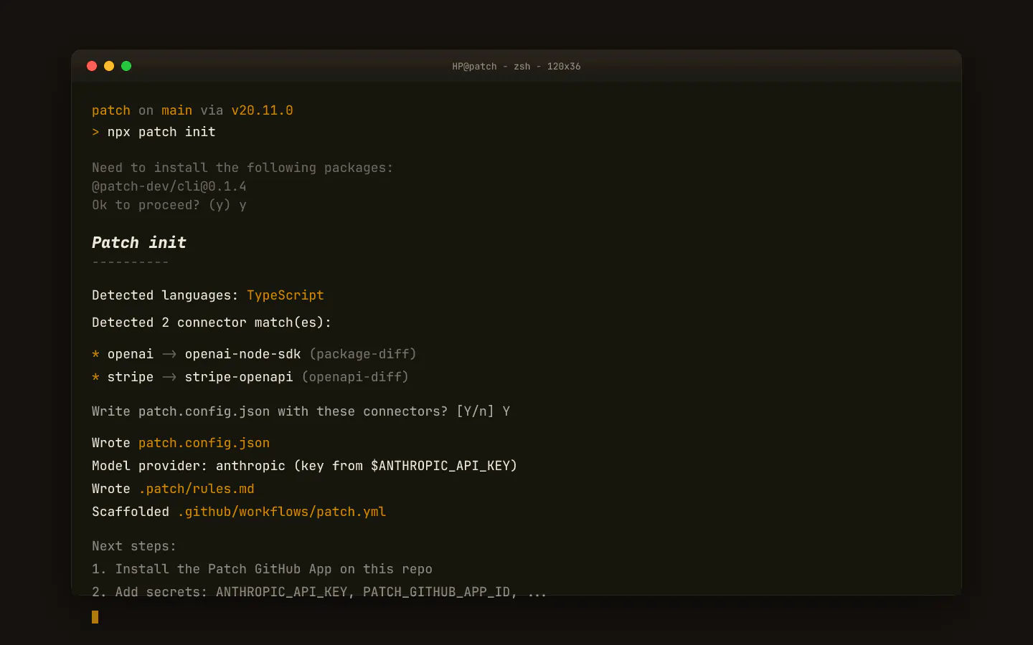Click the 'Model provider: anthropic' line

tap(305, 466)
